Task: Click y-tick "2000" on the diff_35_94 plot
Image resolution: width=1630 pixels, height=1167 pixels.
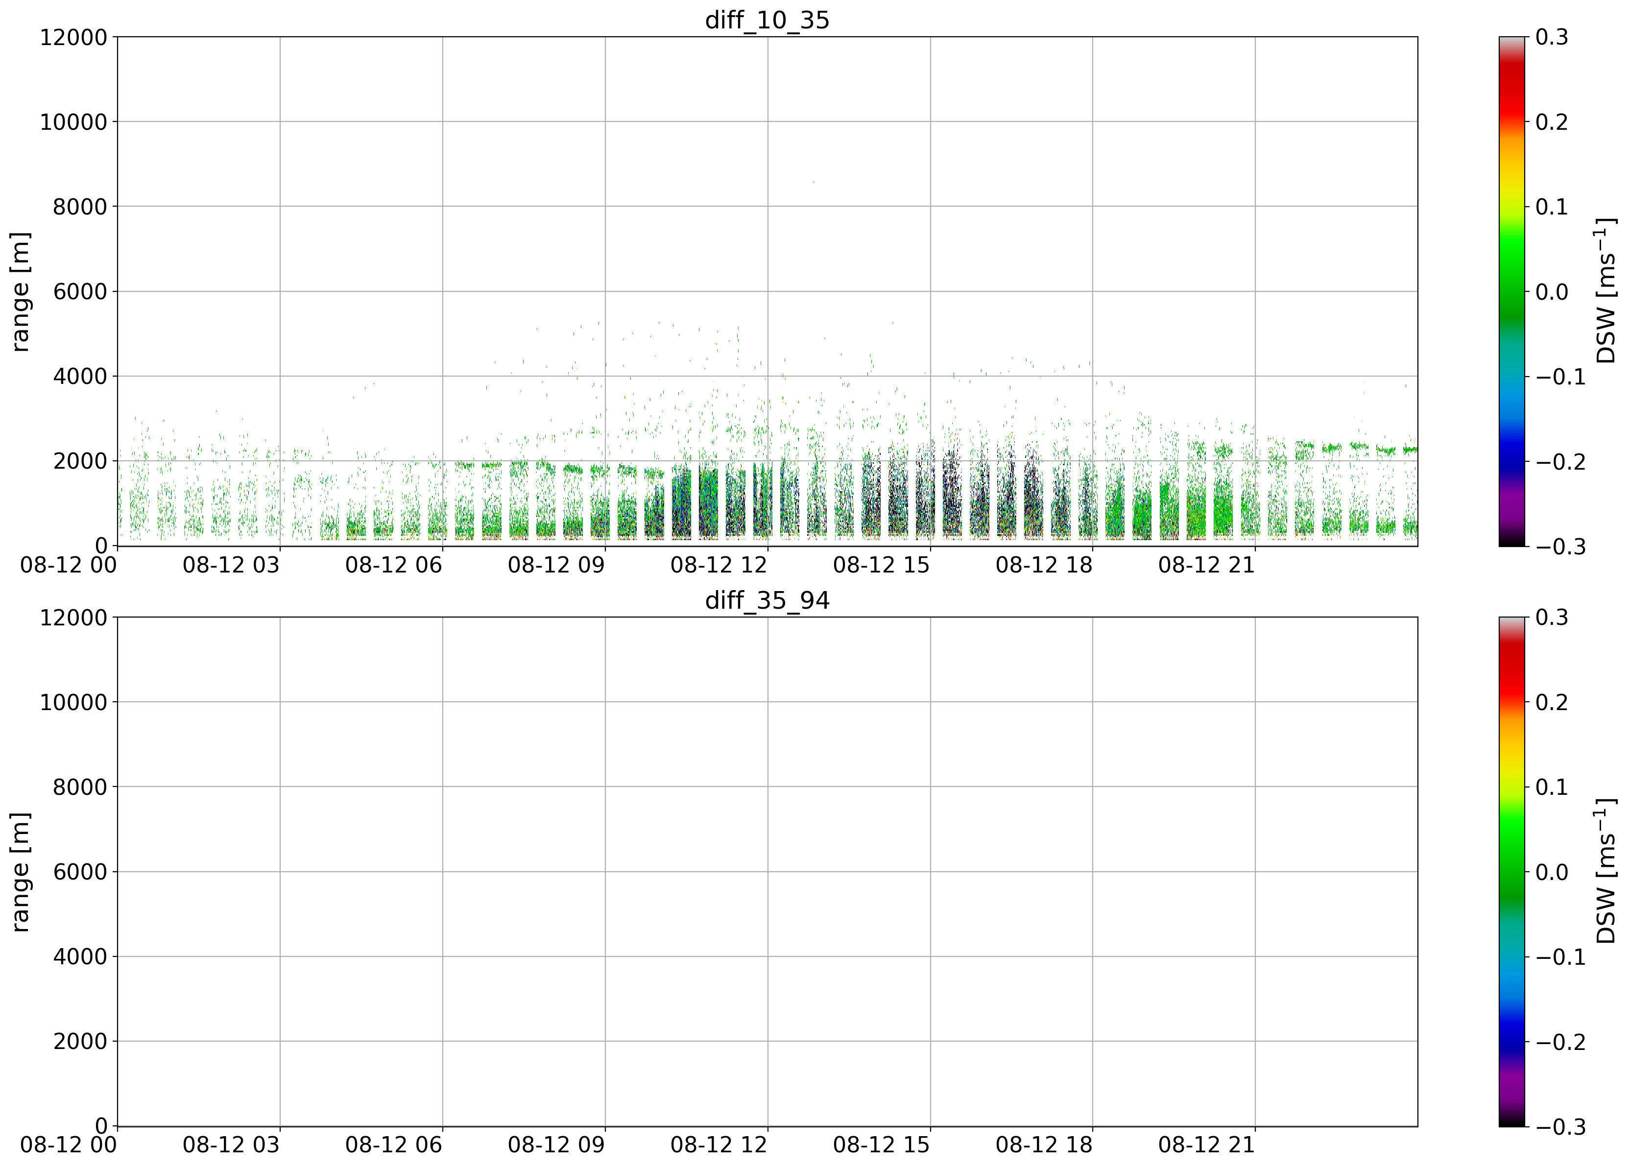Action: 80,1042
